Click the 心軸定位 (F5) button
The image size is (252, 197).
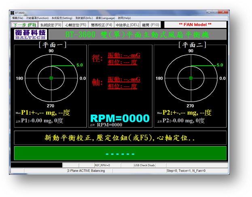point(76,25)
